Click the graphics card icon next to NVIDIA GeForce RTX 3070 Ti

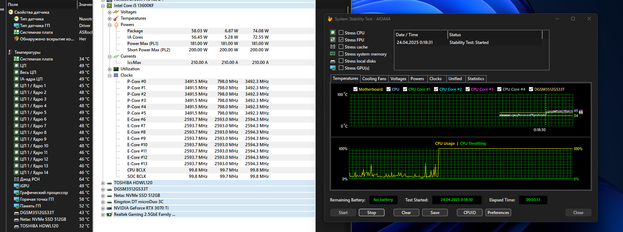pyautogui.click(x=109, y=208)
